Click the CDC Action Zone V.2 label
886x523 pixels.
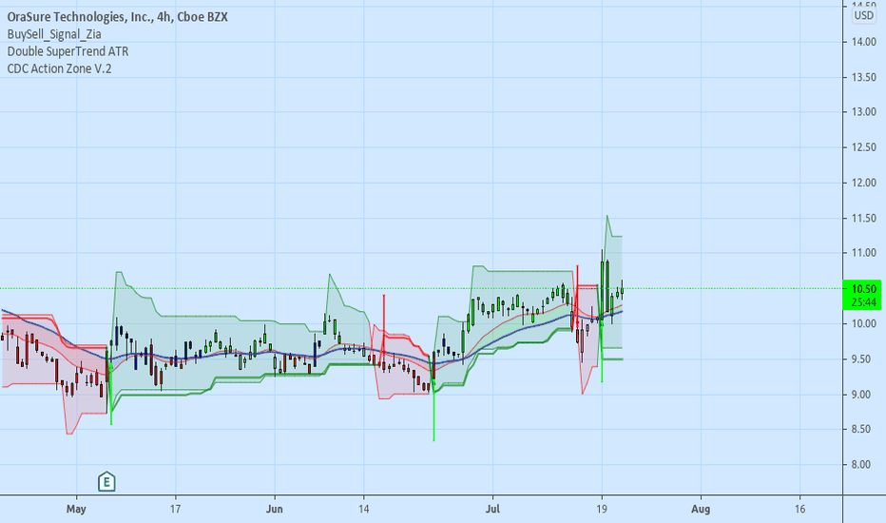(59, 69)
